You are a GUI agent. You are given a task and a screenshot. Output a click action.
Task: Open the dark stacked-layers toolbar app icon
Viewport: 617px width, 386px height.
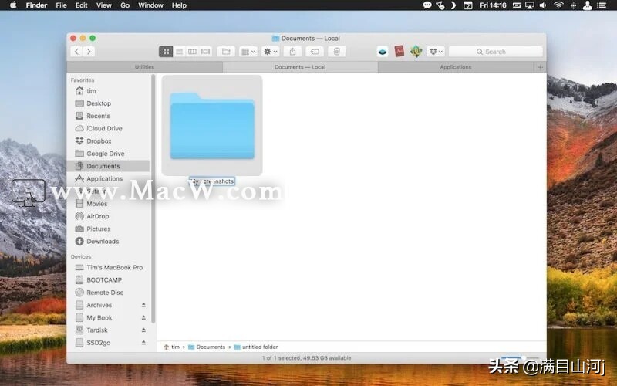pyautogui.click(x=383, y=52)
